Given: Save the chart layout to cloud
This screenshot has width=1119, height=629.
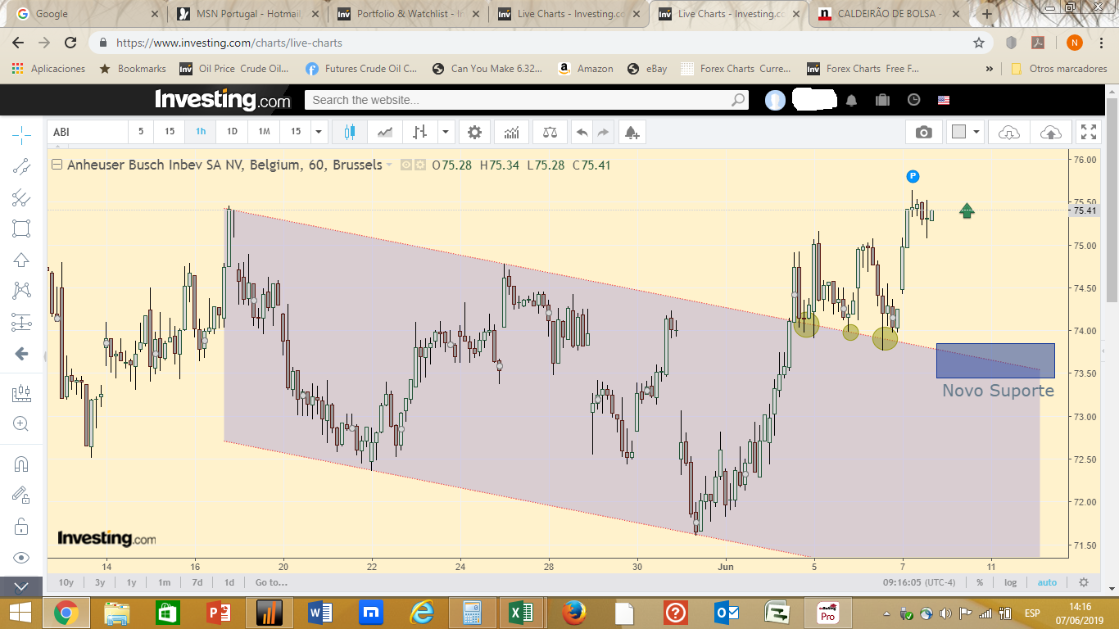Looking at the screenshot, I should pos(1050,132).
